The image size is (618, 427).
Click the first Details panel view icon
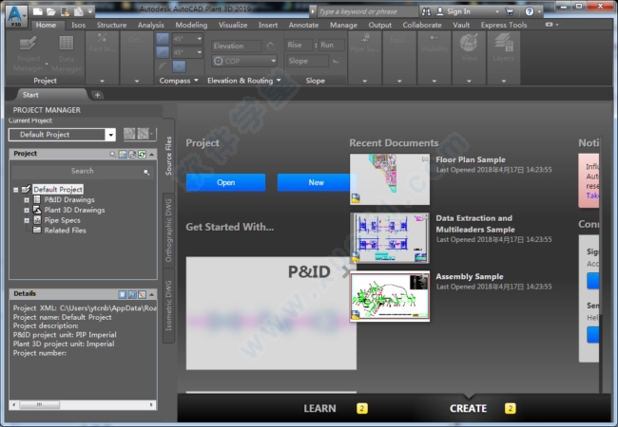pos(123,294)
